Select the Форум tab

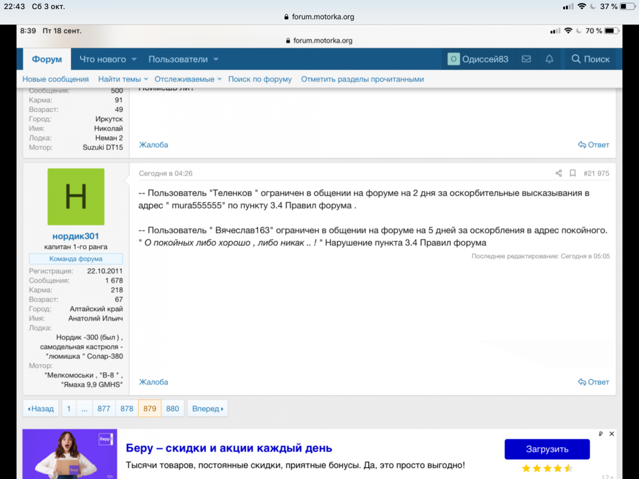pyautogui.click(x=47, y=59)
